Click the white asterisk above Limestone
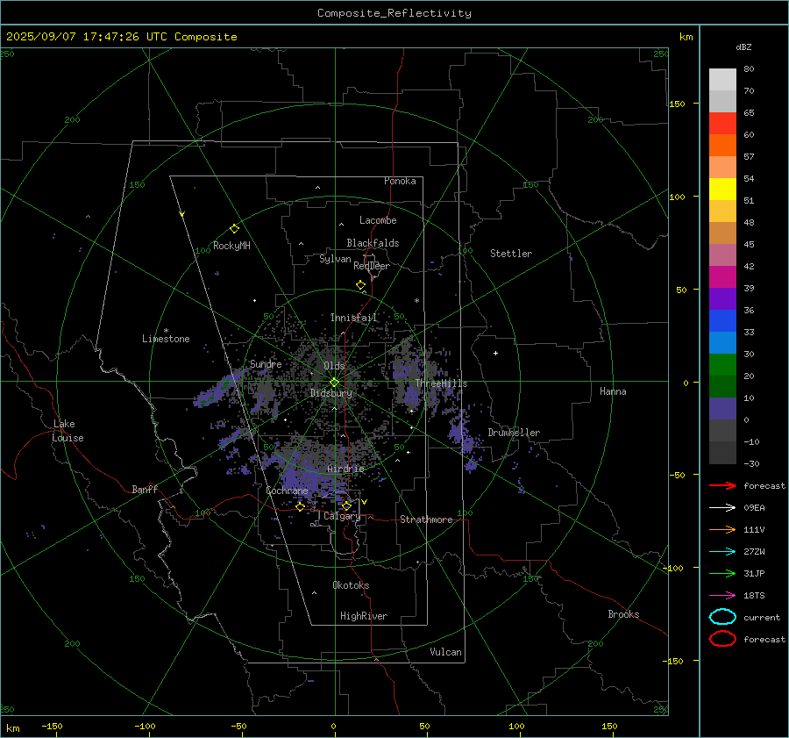 point(166,331)
